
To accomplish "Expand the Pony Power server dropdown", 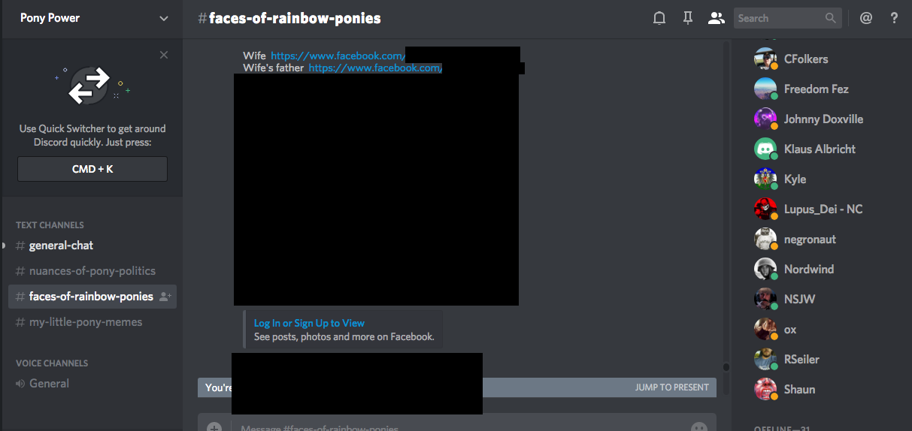I will pyautogui.click(x=164, y=18).
